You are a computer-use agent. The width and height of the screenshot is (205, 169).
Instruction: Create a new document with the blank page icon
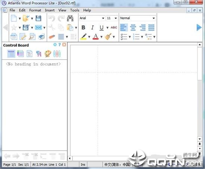[x=14, y=18]
